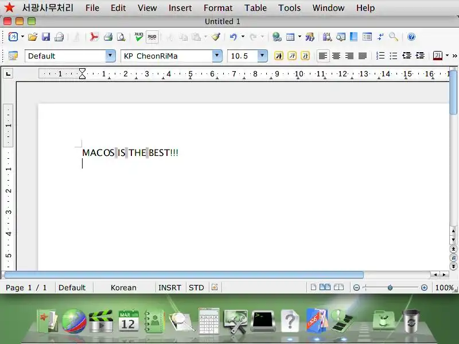
Task: Click the New document icon
Action: (x=13, y=37)
